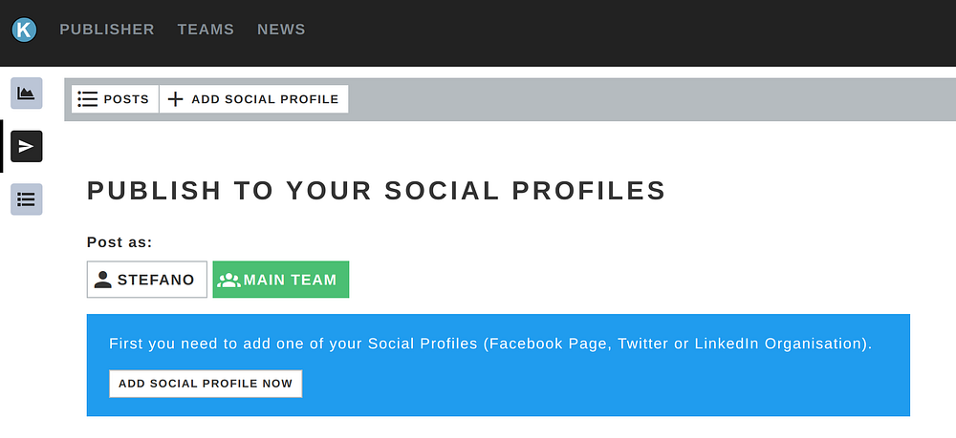Open the PUBLISHER menu
This screenshot has width=956, height=438.
pos(106,30)
